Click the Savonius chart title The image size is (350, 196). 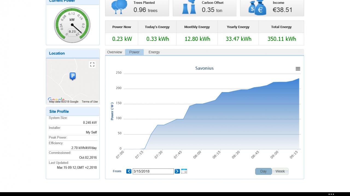pyautogui.click(x=204, y=68)
